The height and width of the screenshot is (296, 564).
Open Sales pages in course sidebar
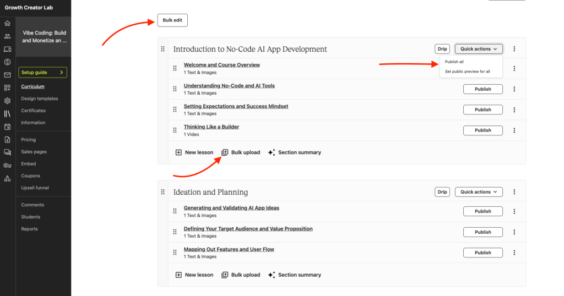pos(34,152)
